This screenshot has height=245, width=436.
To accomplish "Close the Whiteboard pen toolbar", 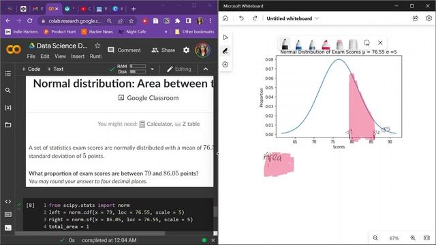I will click(380, 43).
